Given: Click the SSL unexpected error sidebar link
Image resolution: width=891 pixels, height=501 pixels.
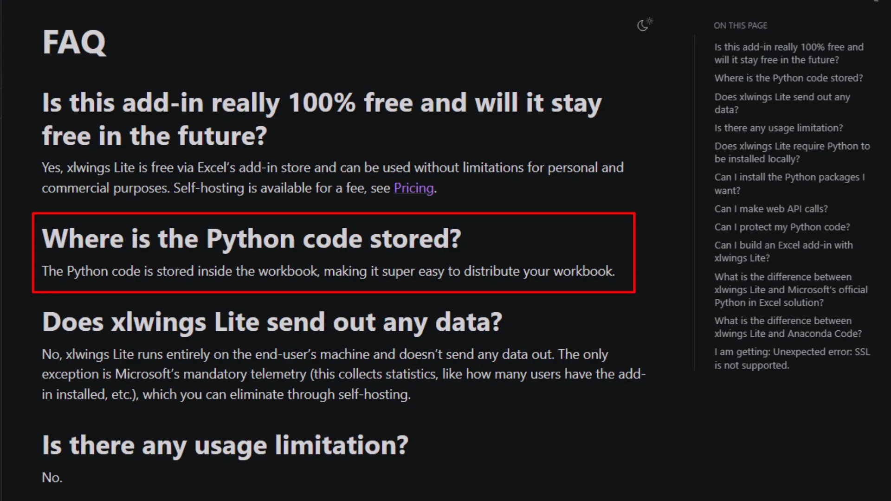Looking at the screenshot, I should coord(792,358).
